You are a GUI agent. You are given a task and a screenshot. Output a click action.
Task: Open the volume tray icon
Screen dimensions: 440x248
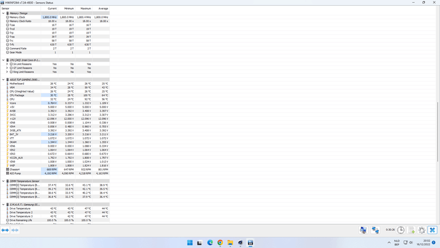point(411,242)
